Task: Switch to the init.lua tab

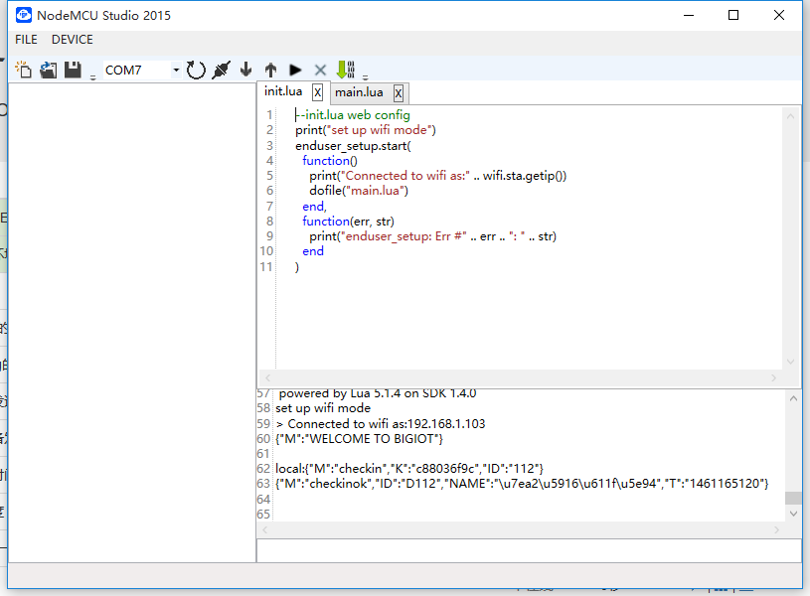Action: pos(283,92)
